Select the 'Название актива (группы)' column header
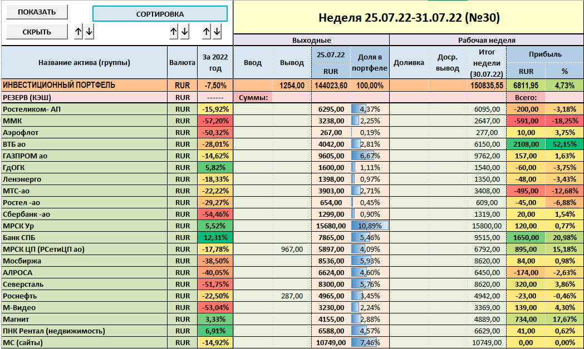Viewport: 584px width, 349px height. coord(84,62)
